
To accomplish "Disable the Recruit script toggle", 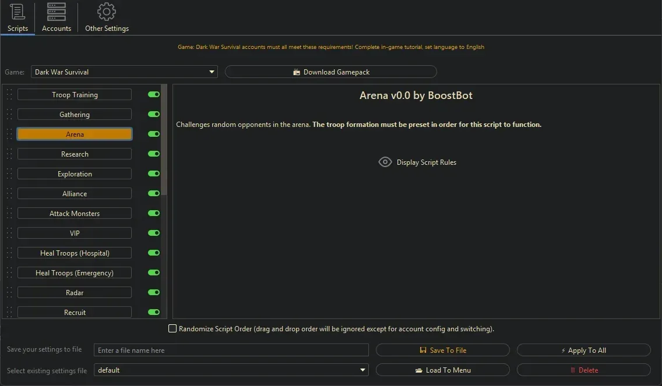I will point(154,313).
